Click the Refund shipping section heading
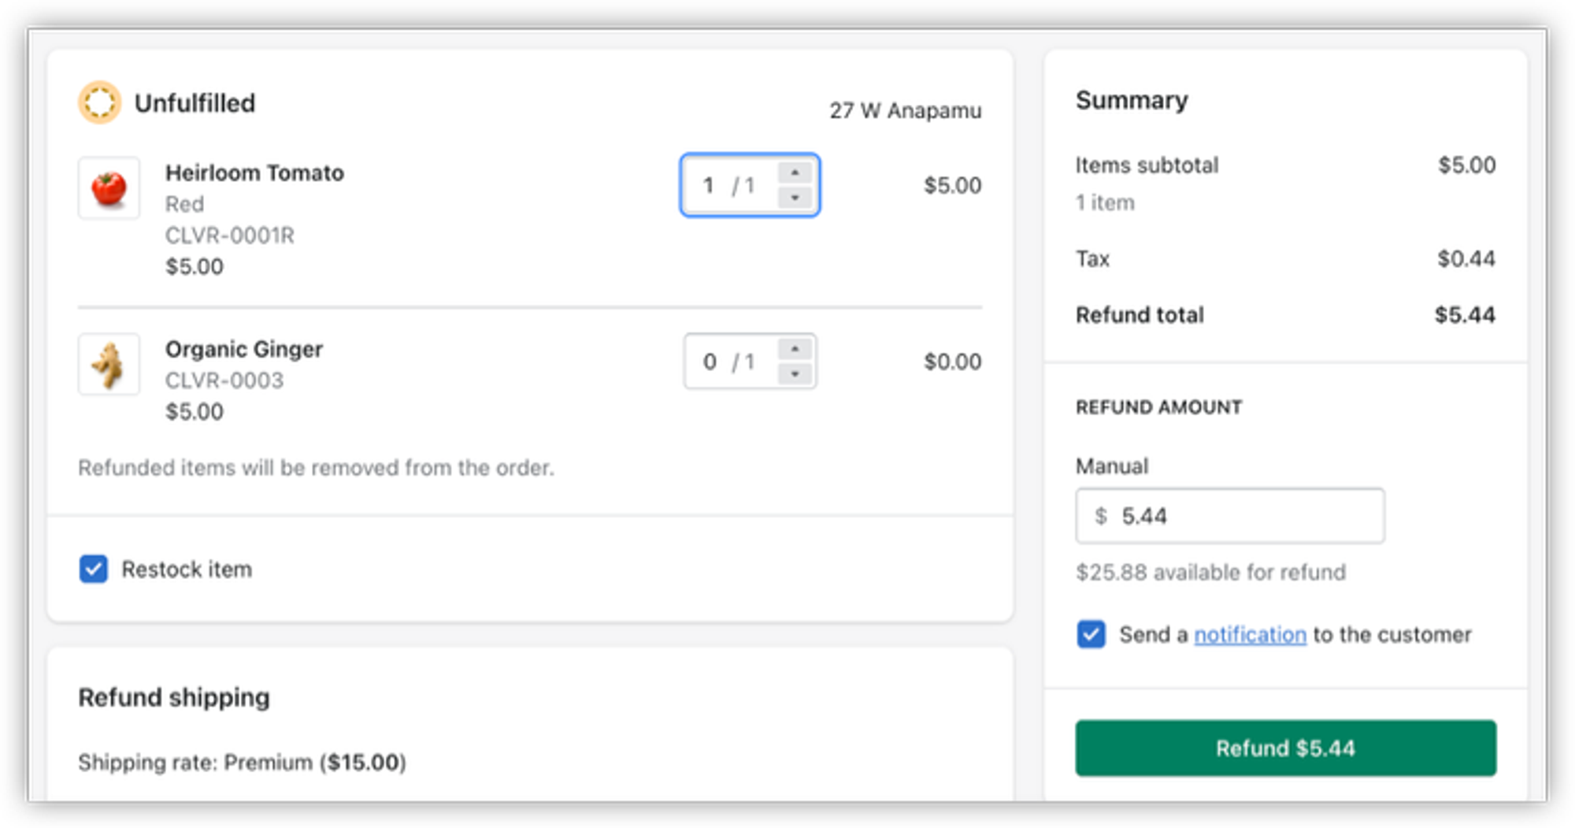This screenshot has height=828, width=1575. tap(174, 697)
